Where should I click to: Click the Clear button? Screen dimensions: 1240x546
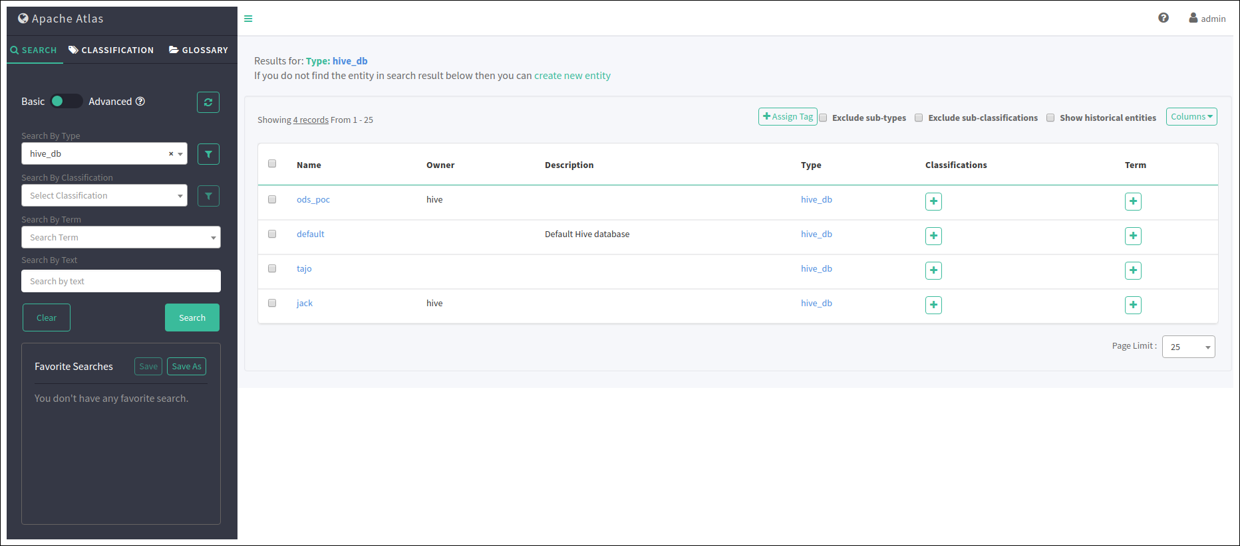point(47,318)
